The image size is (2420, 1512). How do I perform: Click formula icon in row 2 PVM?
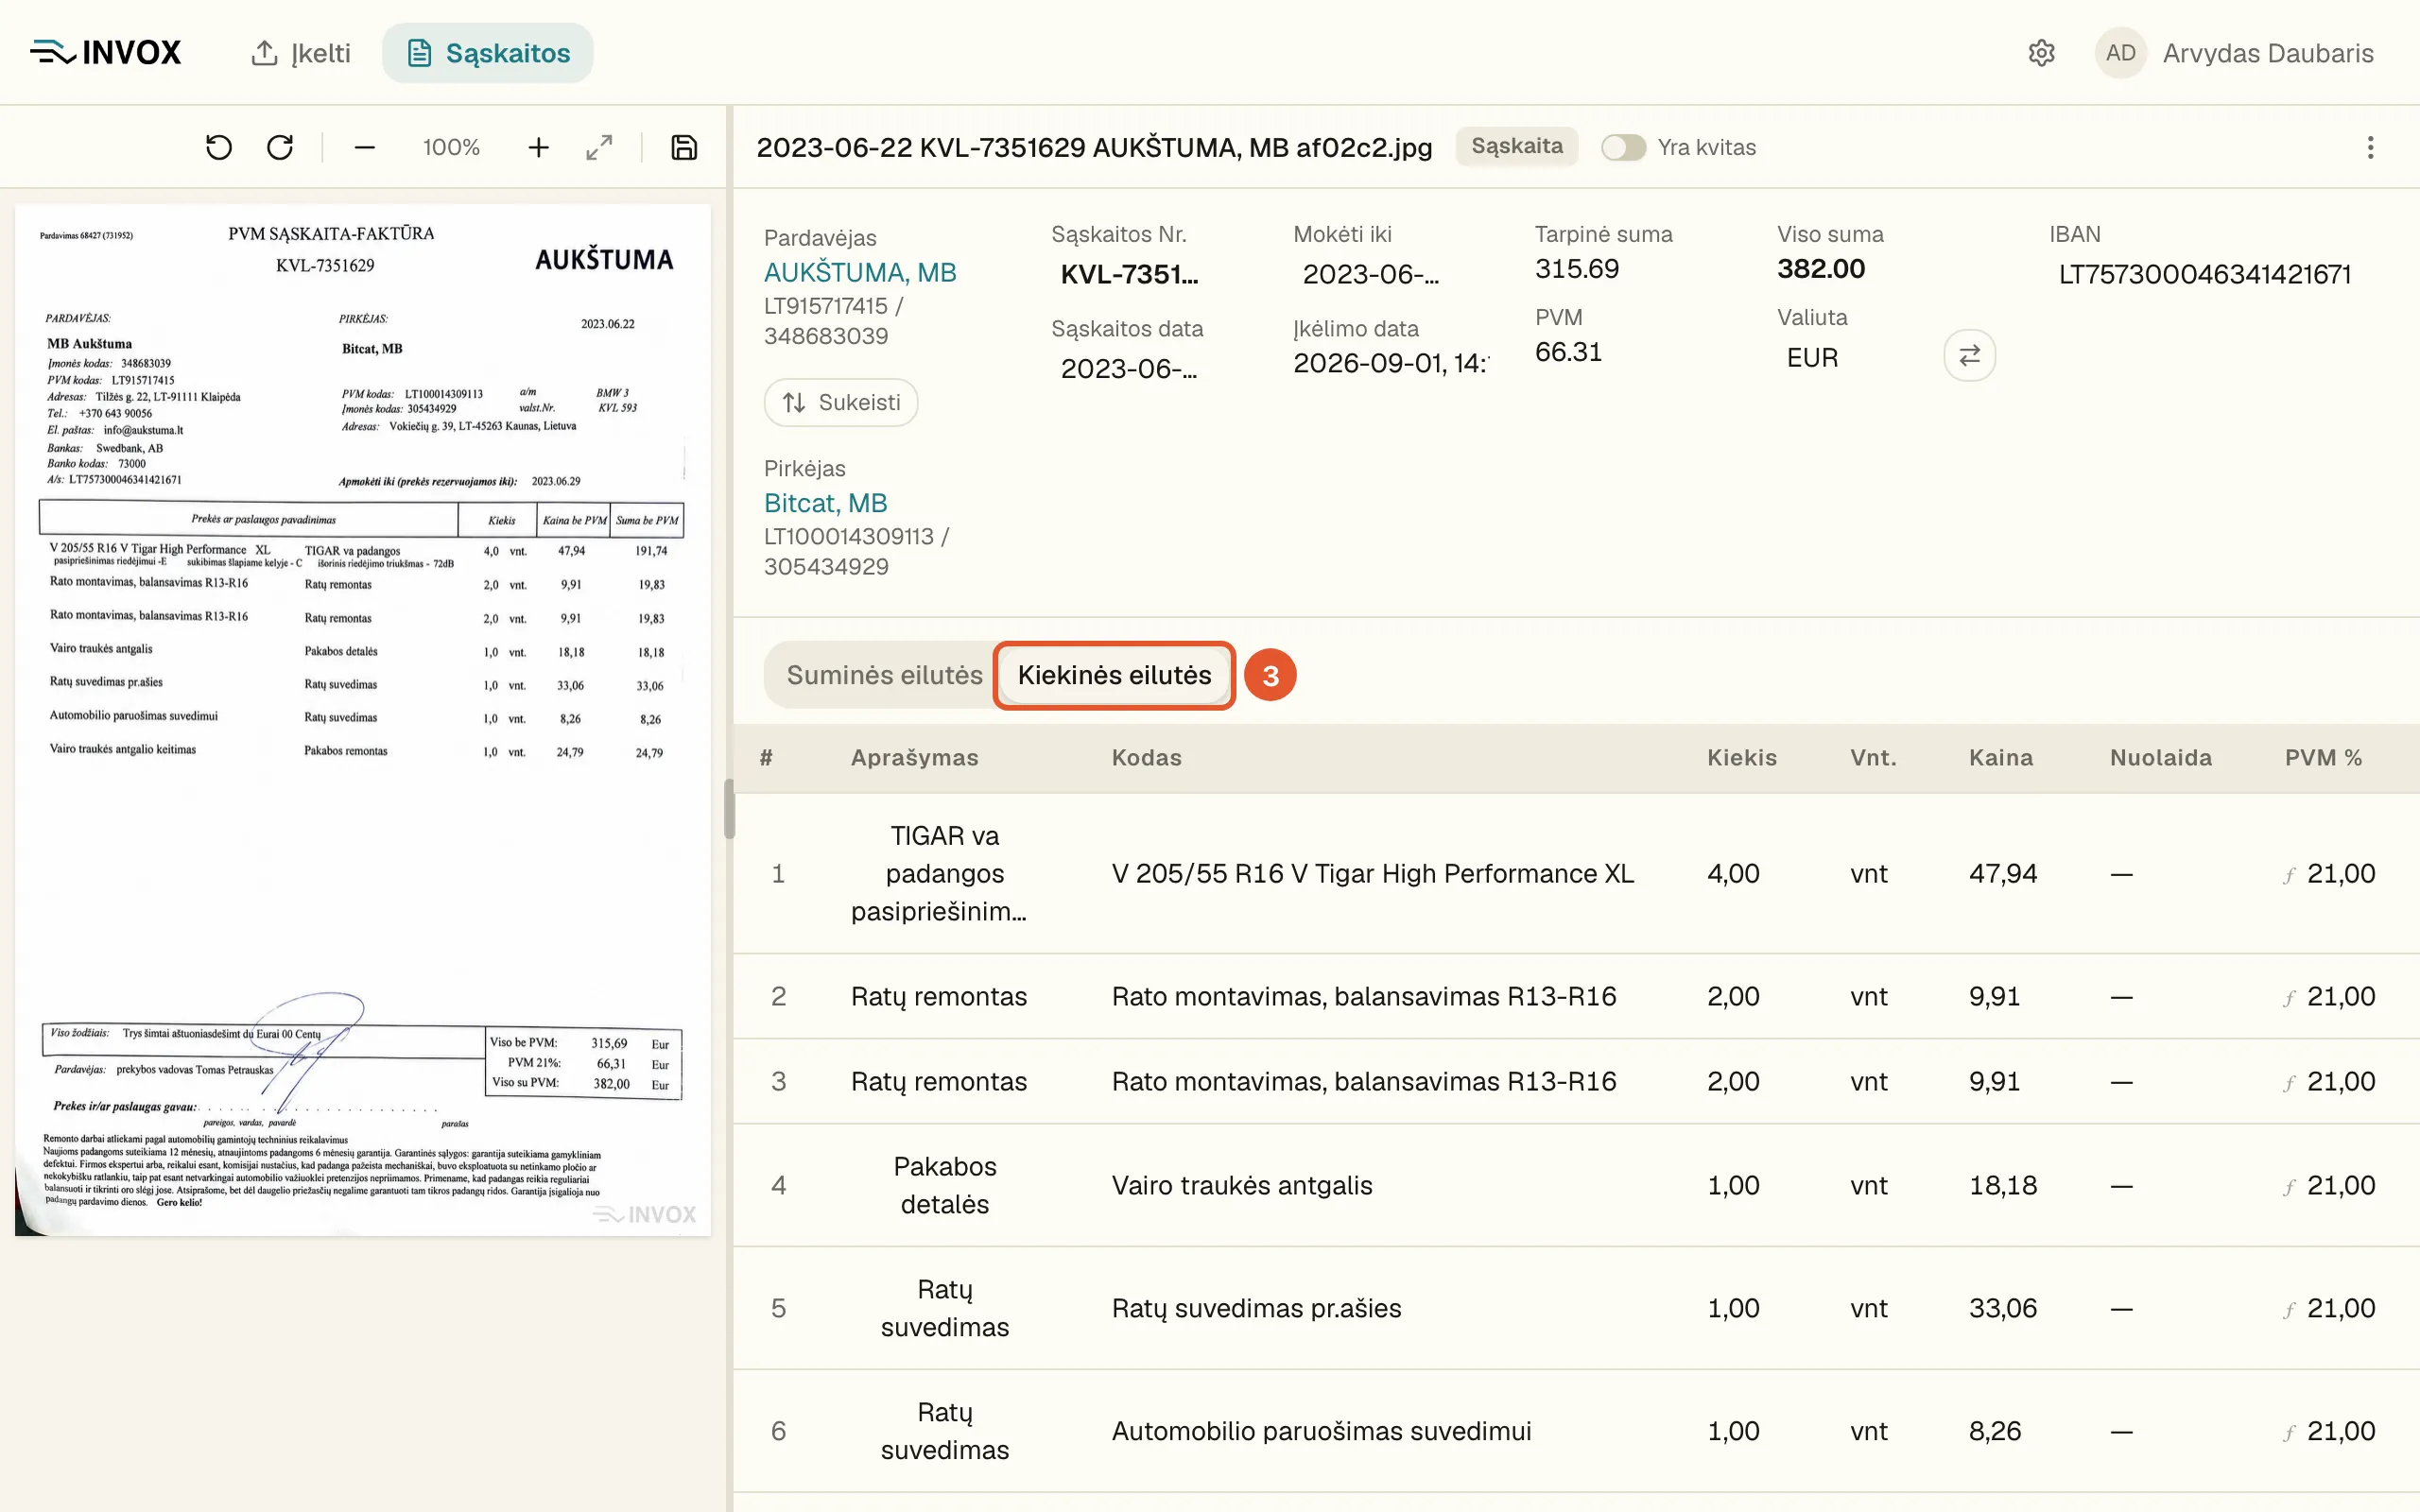(2289, 999)
